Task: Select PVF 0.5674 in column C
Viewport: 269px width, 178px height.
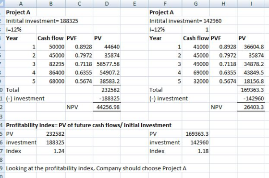Action: pyautogui.click(x=84, y=81)
